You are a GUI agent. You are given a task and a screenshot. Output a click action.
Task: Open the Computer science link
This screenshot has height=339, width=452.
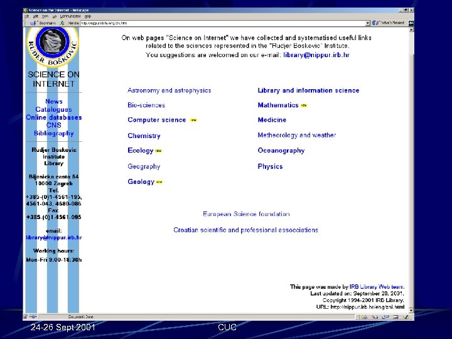click(x=157, y=120)
